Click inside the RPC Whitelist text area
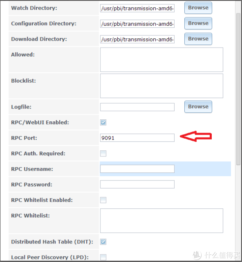Screen dimensions: 242x262 click(x=161, y=220)
